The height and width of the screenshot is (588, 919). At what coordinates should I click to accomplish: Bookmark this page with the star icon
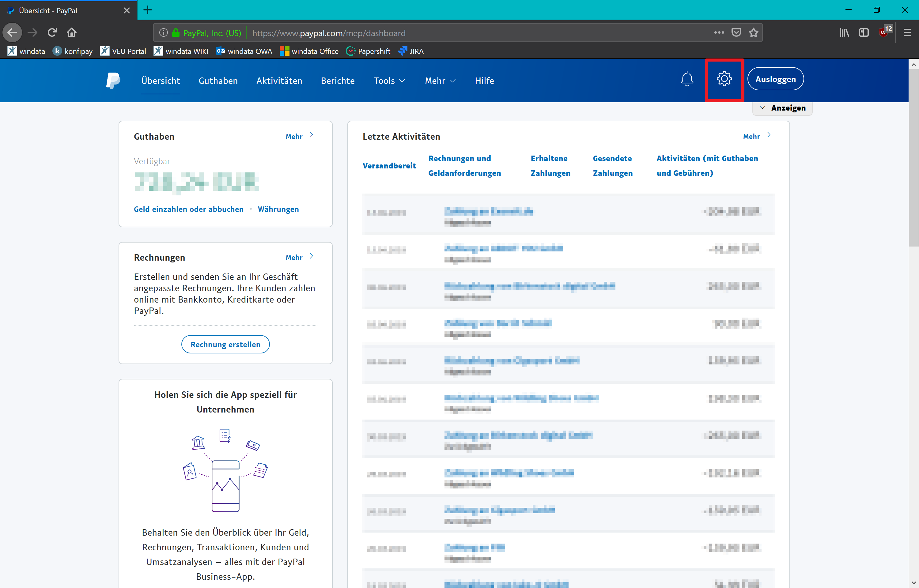click(x=753, y=33)
